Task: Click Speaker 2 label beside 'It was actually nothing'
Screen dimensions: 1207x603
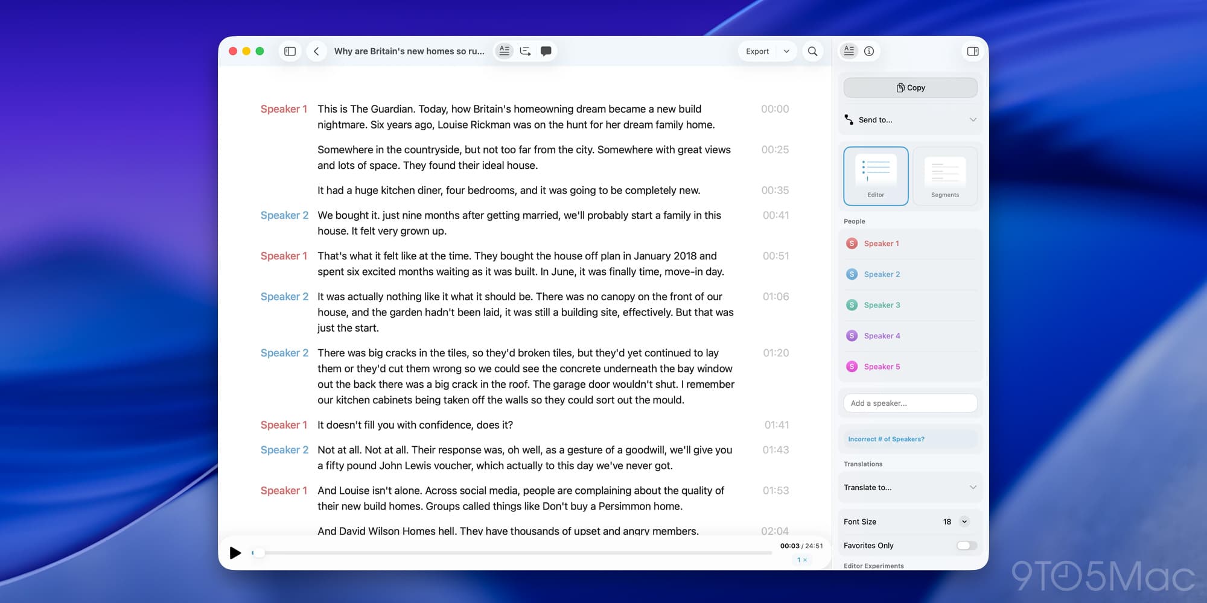Action: click(x=284, y=297)
